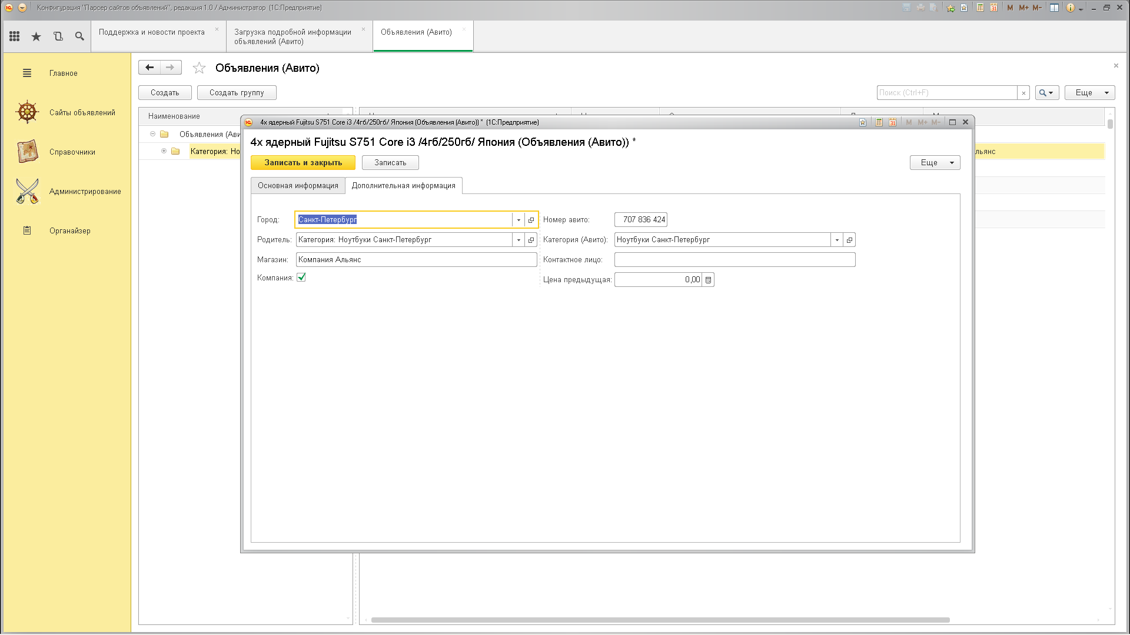Image resolution: width=1130 pixels, height=635 pixels.
Task: Click the Главное hamburger icon
Action: [27, 73]
